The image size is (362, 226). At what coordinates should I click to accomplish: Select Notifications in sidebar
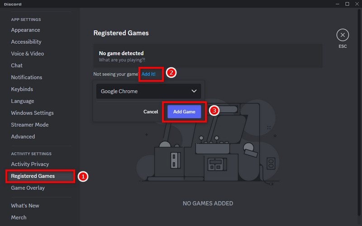point(27,77)
